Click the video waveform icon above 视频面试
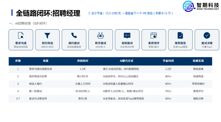This screenshot has height=122, width=221. pyautogui.click(x=127, y=35)
